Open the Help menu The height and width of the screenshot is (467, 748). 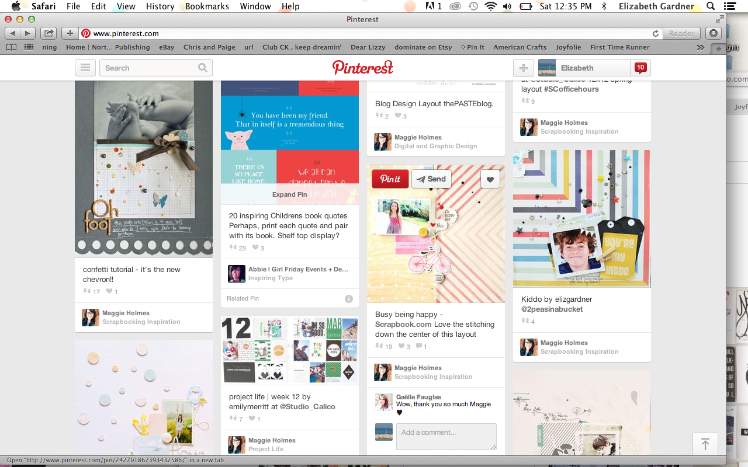click(290, 6)
